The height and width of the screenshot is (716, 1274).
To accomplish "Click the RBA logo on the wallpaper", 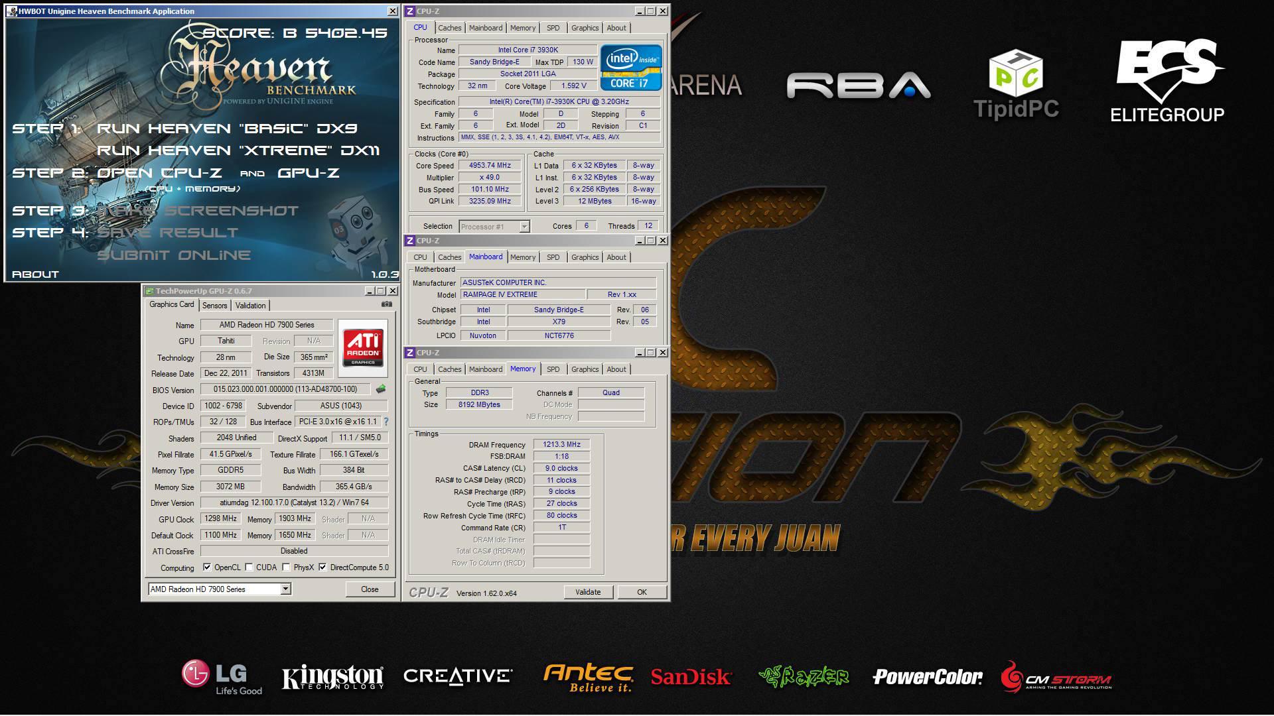I will point(859,86).
